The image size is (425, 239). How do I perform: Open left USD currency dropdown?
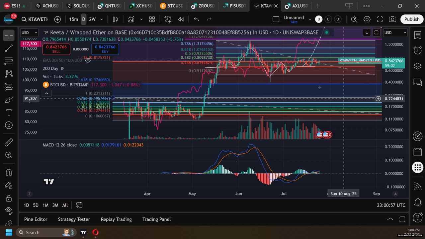point(29,33)
